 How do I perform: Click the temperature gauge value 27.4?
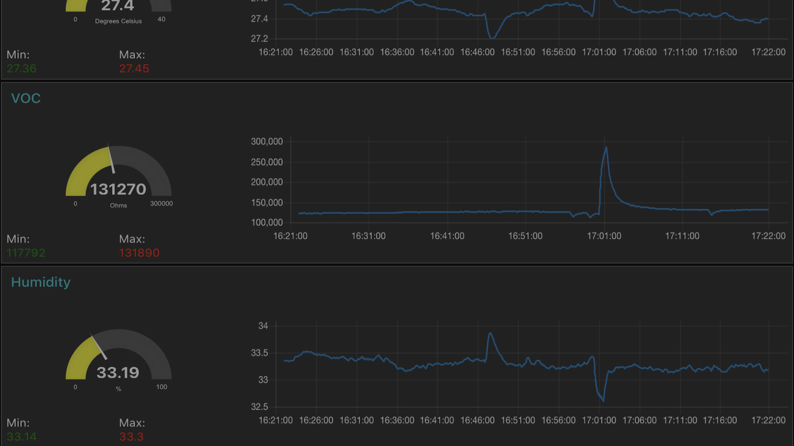point(118,6)
